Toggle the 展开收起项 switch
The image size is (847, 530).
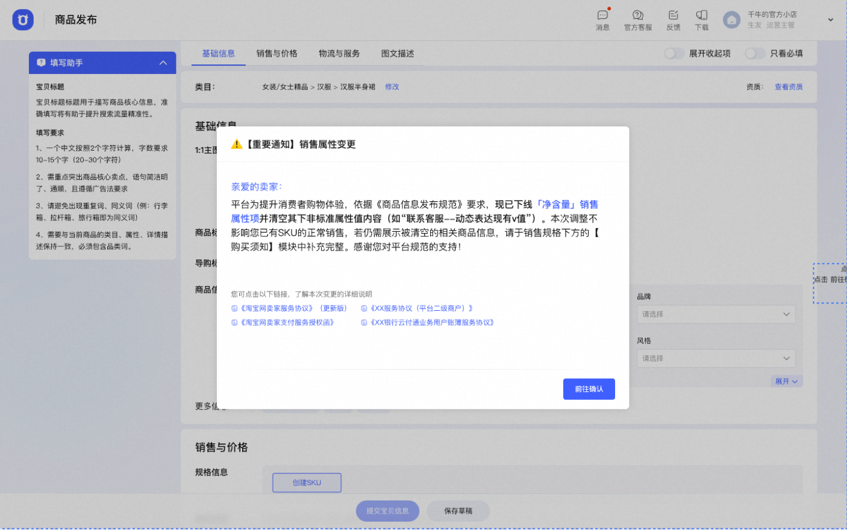674,54
